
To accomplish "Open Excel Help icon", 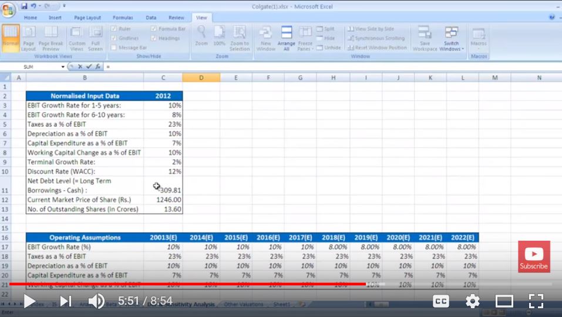I will click(552, 17).
